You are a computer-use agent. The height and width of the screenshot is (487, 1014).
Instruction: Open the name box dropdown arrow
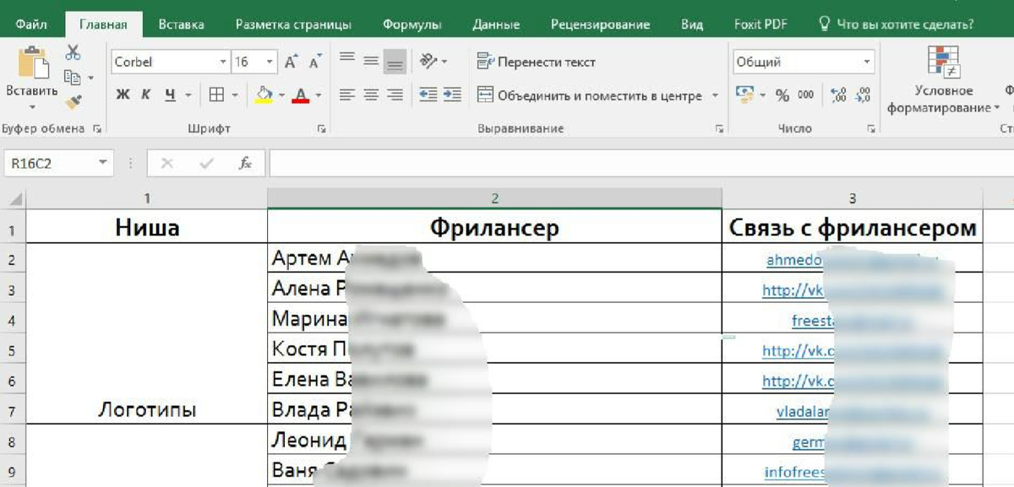tap(101, 164)
